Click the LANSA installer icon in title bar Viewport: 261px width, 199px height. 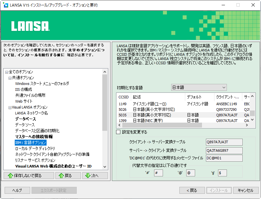point(6,5)
